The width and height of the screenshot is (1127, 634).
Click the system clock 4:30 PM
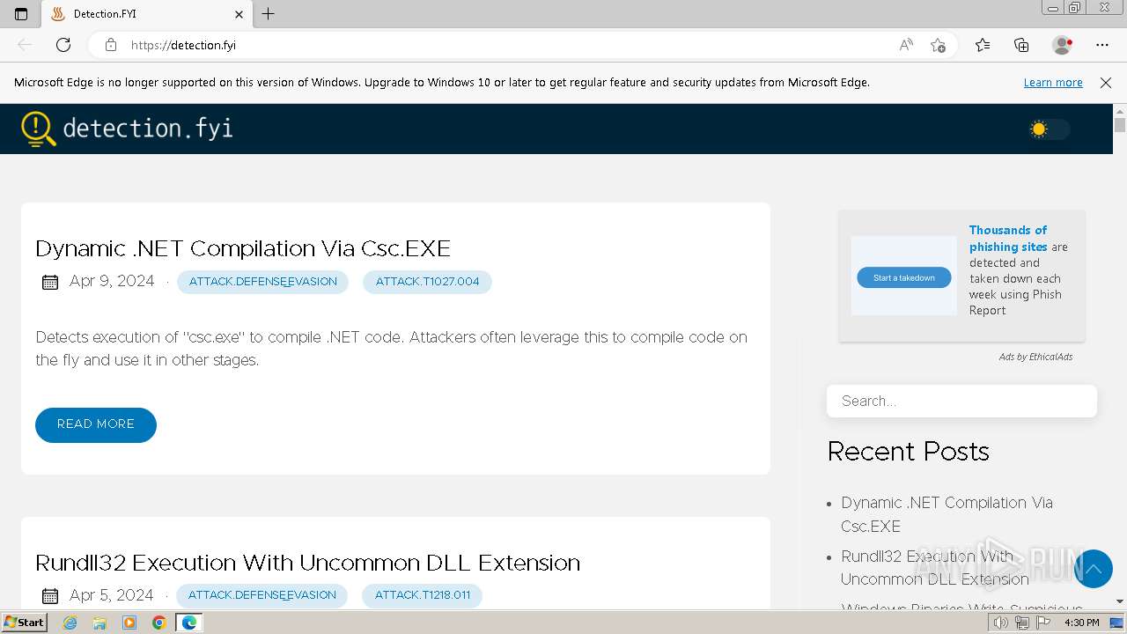click(x=1082, y=623)
